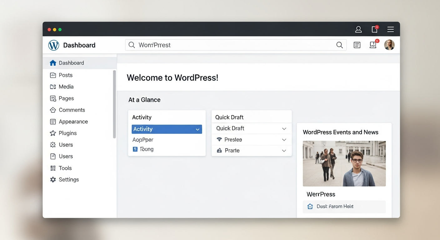Click the Plugins sidebar icon
Screen dimensions: 440x240
coord(52,133)
